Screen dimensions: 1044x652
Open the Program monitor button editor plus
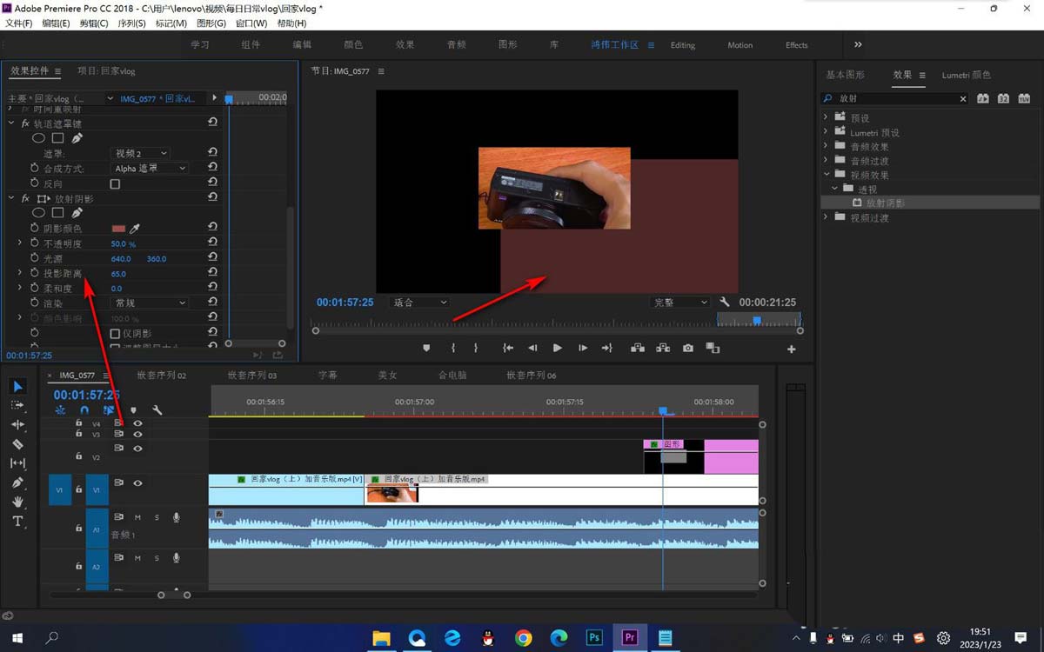click(x=791, y=349)
